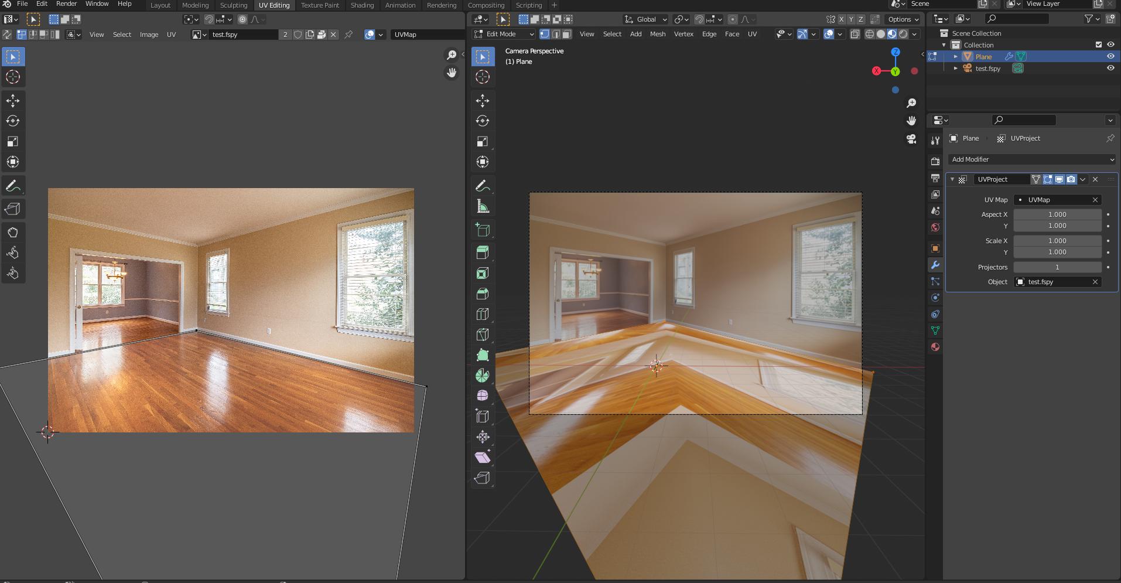Select the Shear tool
1121x583 pixels.
click(x=483, y=458)
